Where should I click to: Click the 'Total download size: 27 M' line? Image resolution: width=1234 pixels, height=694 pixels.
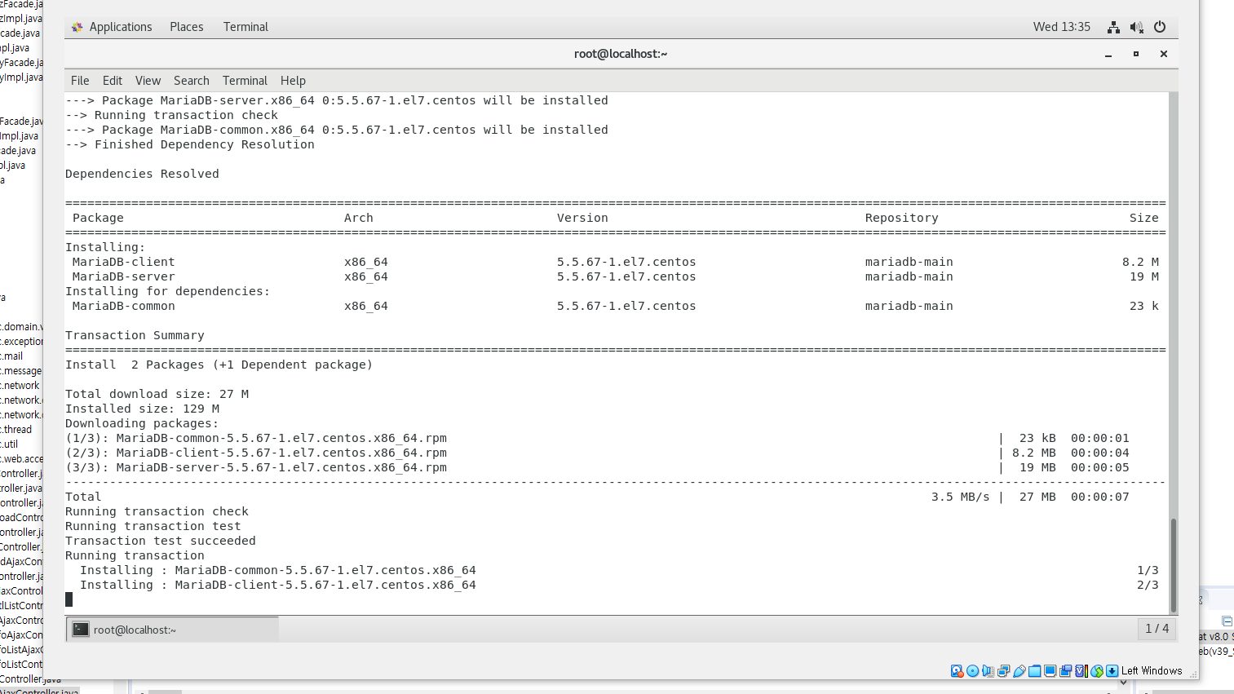157,394
